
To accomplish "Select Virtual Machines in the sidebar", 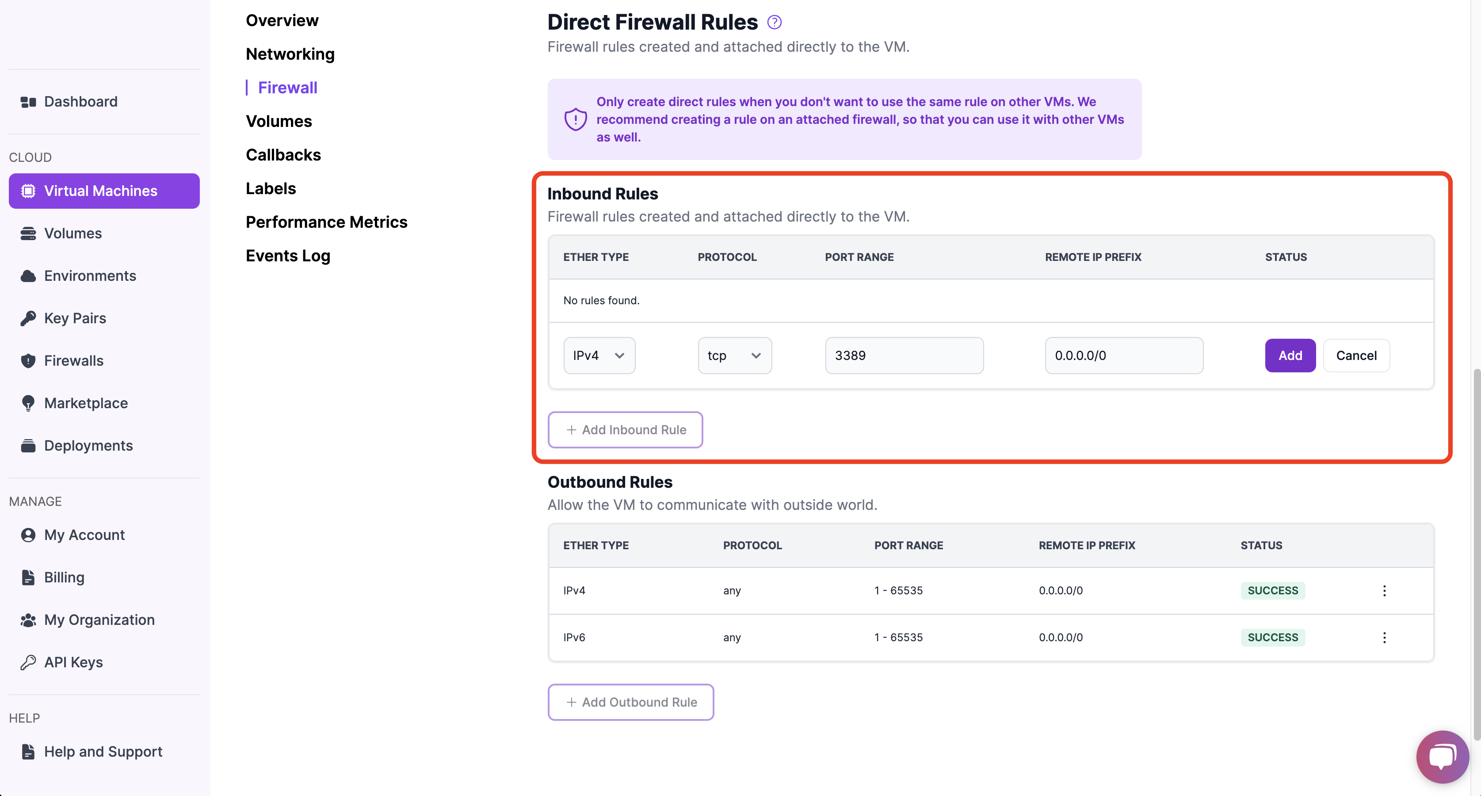I will (x=101, y=190).
